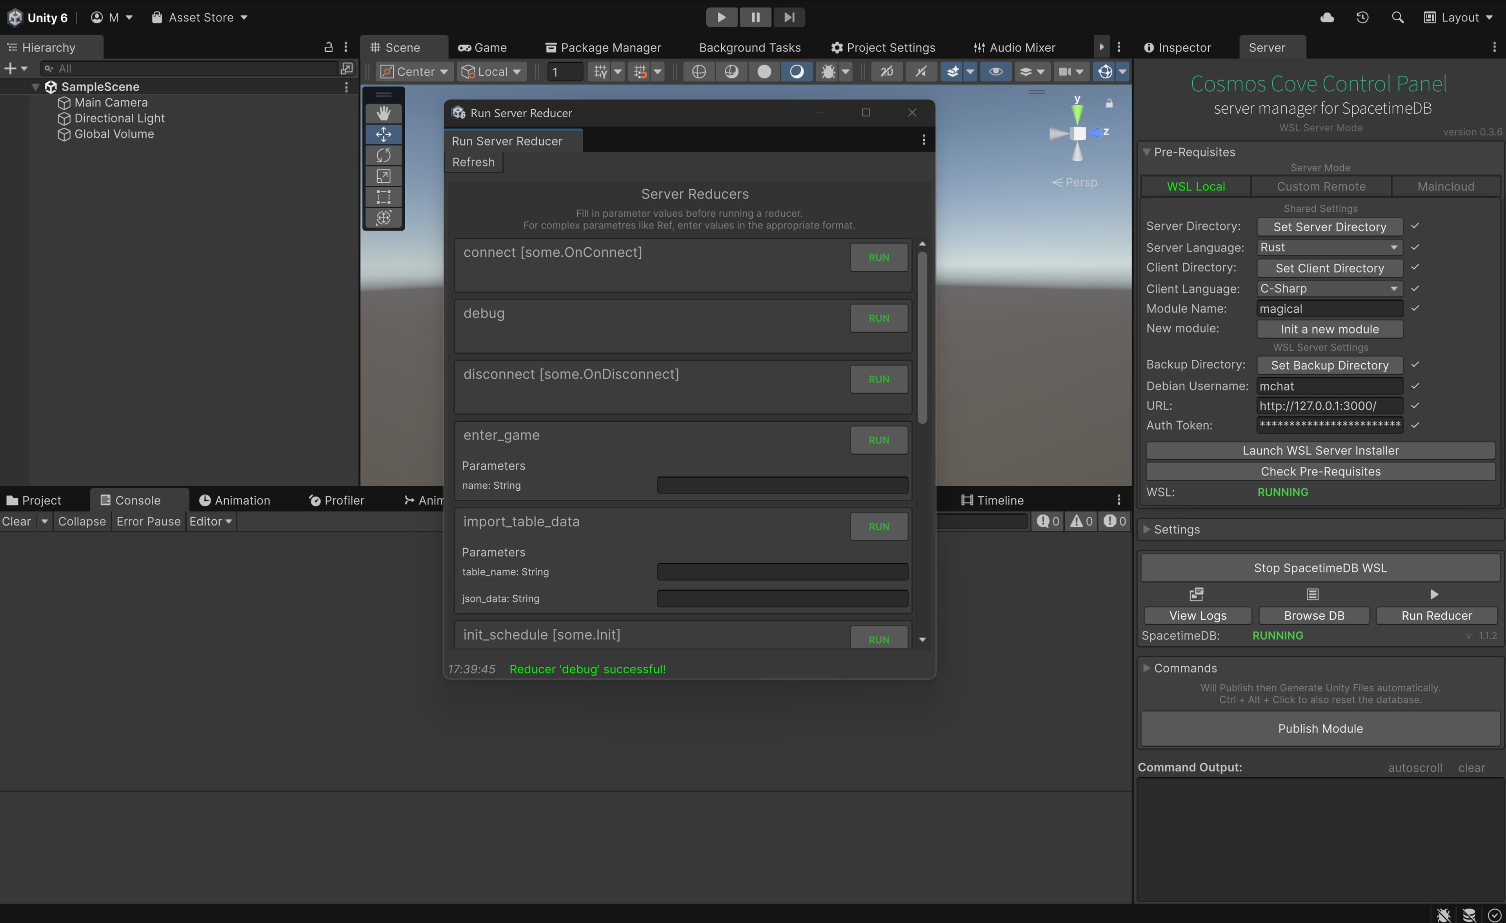Select Custom Remote server mode

[1321, 186]
